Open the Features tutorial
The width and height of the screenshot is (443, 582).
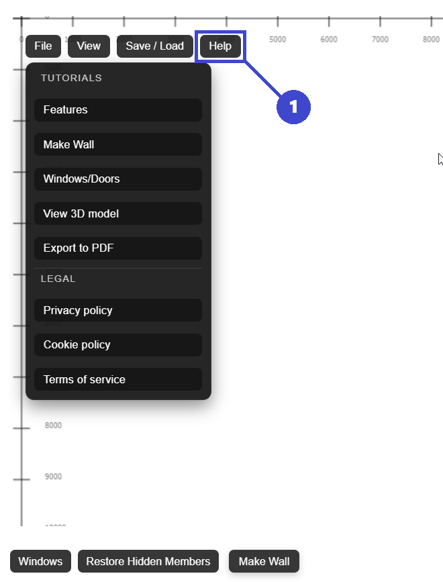click(117, 109)
